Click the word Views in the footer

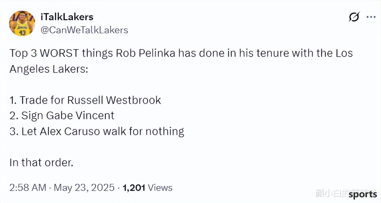click(160, 188)
